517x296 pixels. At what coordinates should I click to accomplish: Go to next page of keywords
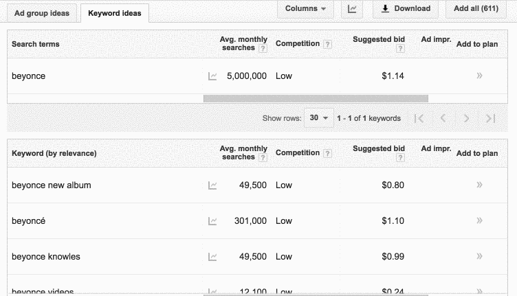coord(466,118)
